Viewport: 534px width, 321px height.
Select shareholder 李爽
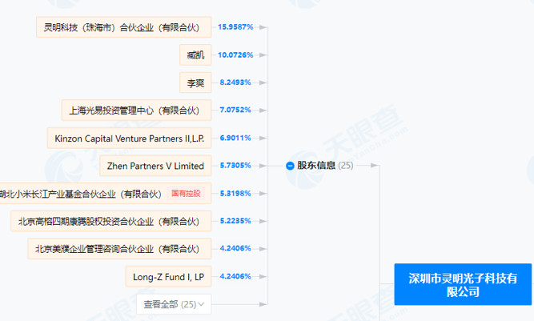[195, 82]
